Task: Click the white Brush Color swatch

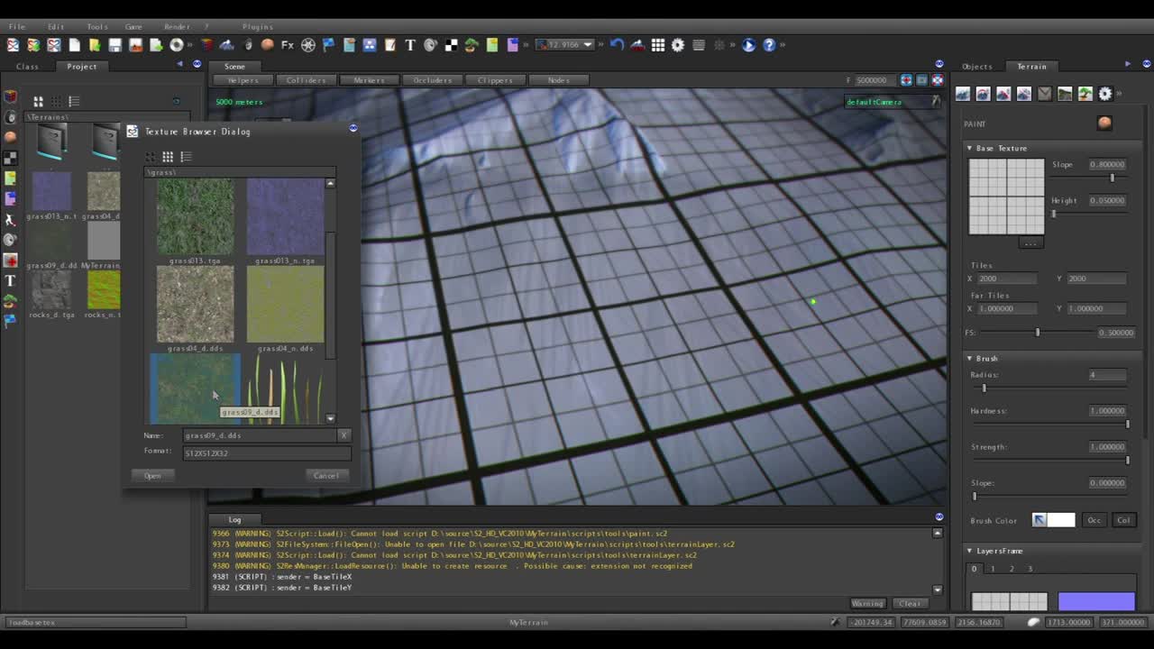Action: [x=1061, y=521]
